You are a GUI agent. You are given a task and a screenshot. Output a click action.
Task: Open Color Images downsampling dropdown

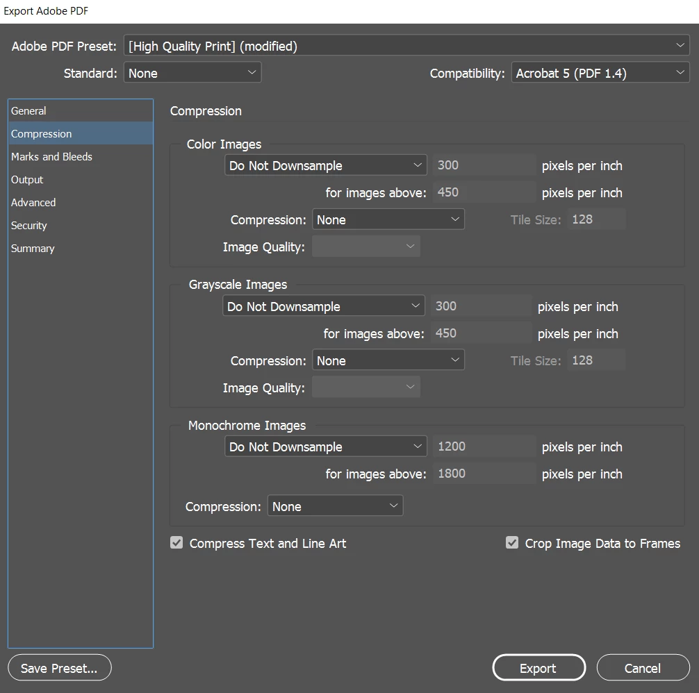point(325,165)
